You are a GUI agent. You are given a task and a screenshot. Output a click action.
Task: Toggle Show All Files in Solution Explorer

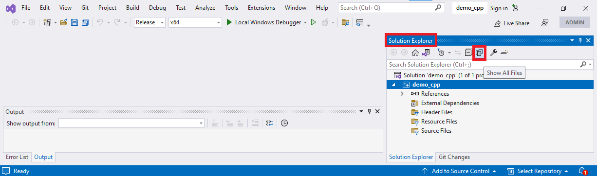click(479, 53)
